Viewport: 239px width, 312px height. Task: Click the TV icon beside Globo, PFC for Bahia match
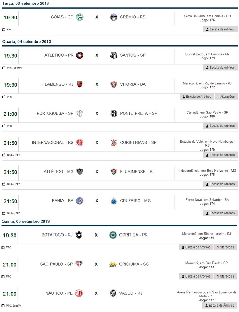(4, 213)
